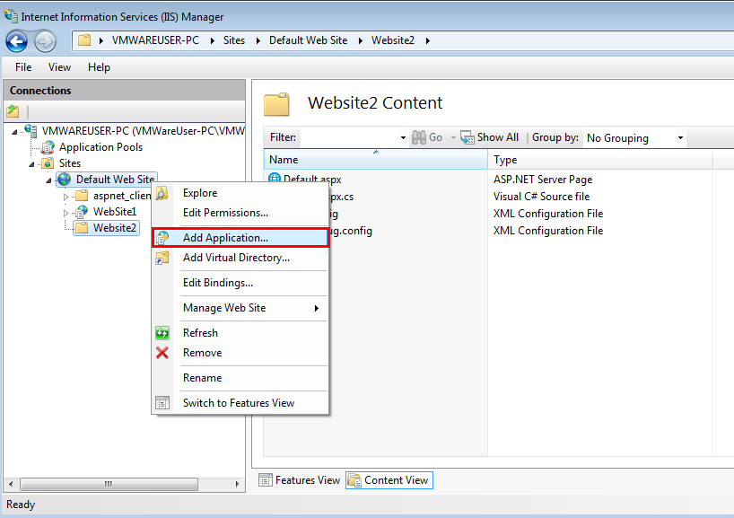Viewport: 734px width, 518px height.
Task: Sort by the Type column header
Action: point(600,160)
